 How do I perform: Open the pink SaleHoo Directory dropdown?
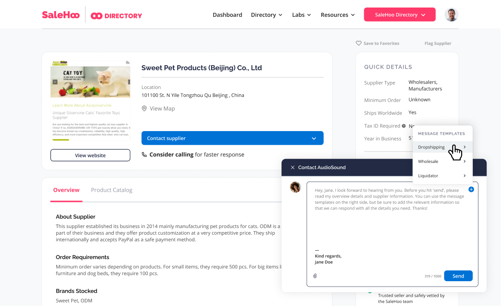[400, 15]
